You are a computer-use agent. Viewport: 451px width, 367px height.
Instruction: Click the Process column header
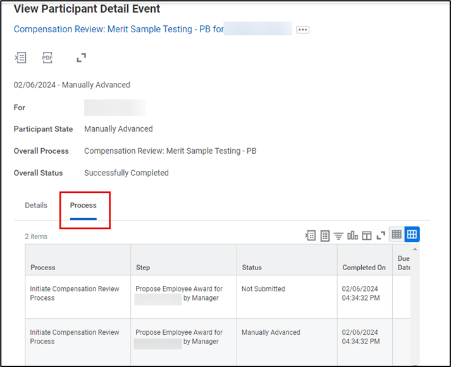[43, 268]
